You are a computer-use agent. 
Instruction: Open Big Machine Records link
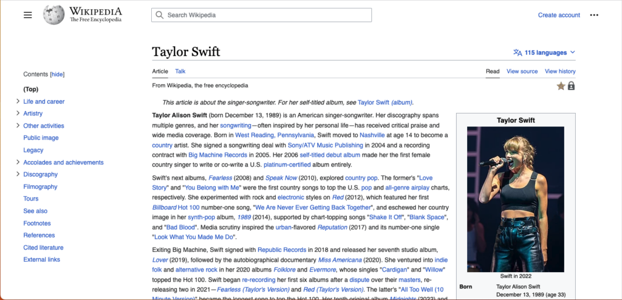point(218,155)
